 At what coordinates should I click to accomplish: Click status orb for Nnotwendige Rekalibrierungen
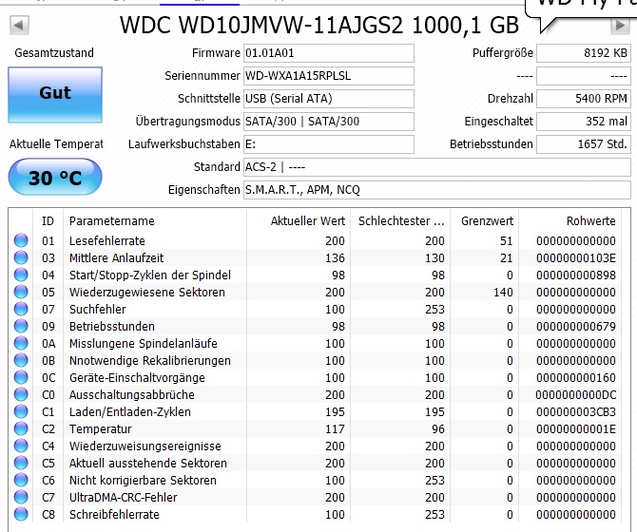click(21, 360)
